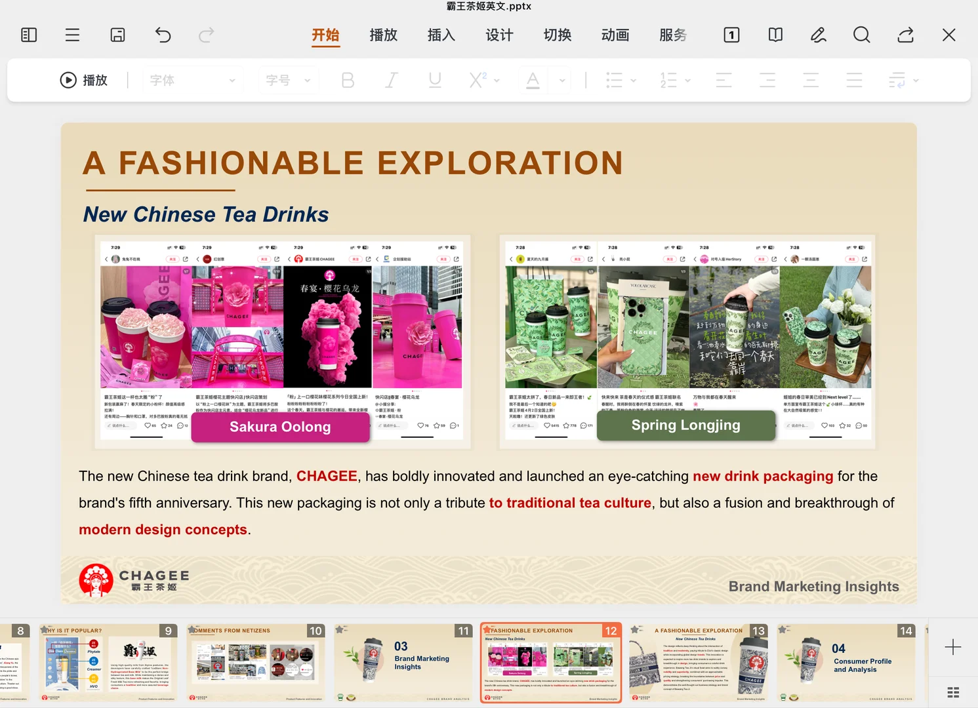The width and height of the screenshot is (978, 708).
Task: Expand the superscript options arrow
Action: [497, 81]
